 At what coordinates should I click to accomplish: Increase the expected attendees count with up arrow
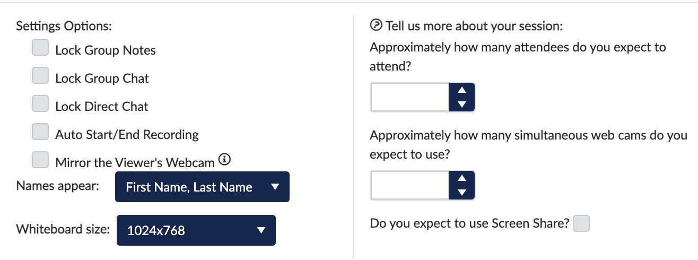[x=461, y=90]
